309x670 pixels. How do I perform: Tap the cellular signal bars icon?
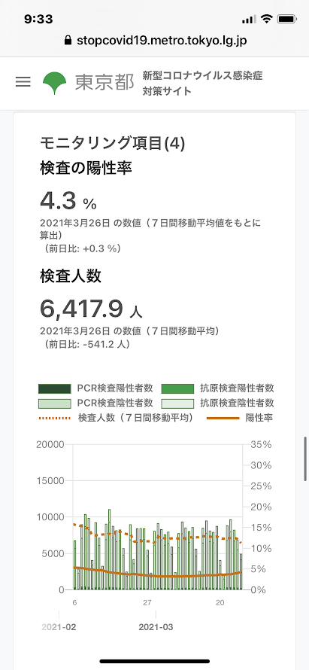click(249, 20)
